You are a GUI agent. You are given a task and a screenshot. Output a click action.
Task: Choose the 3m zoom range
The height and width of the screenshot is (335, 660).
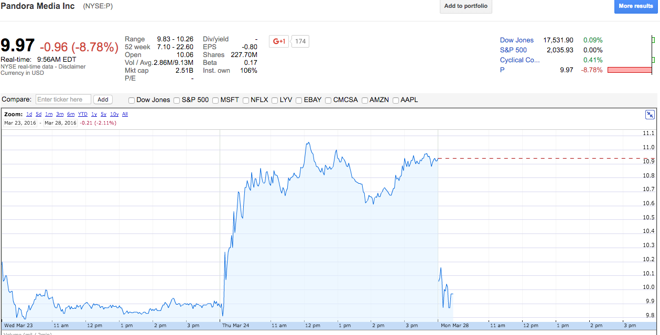pyautogui.click(x=60, y=114)
